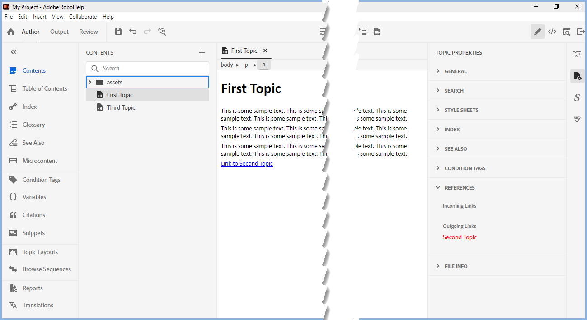The width and height of the screenshot is (587, 320).
Task: Click the Home icon in toolbar
Action: point(11,32)
